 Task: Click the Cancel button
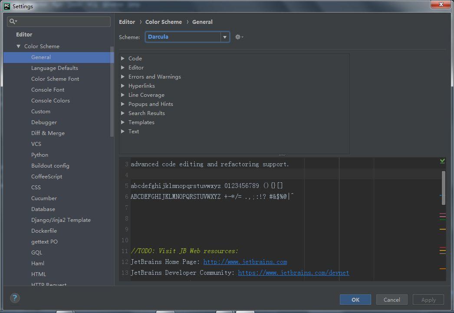(392, 300)
